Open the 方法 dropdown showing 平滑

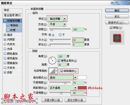click(64, 24)
